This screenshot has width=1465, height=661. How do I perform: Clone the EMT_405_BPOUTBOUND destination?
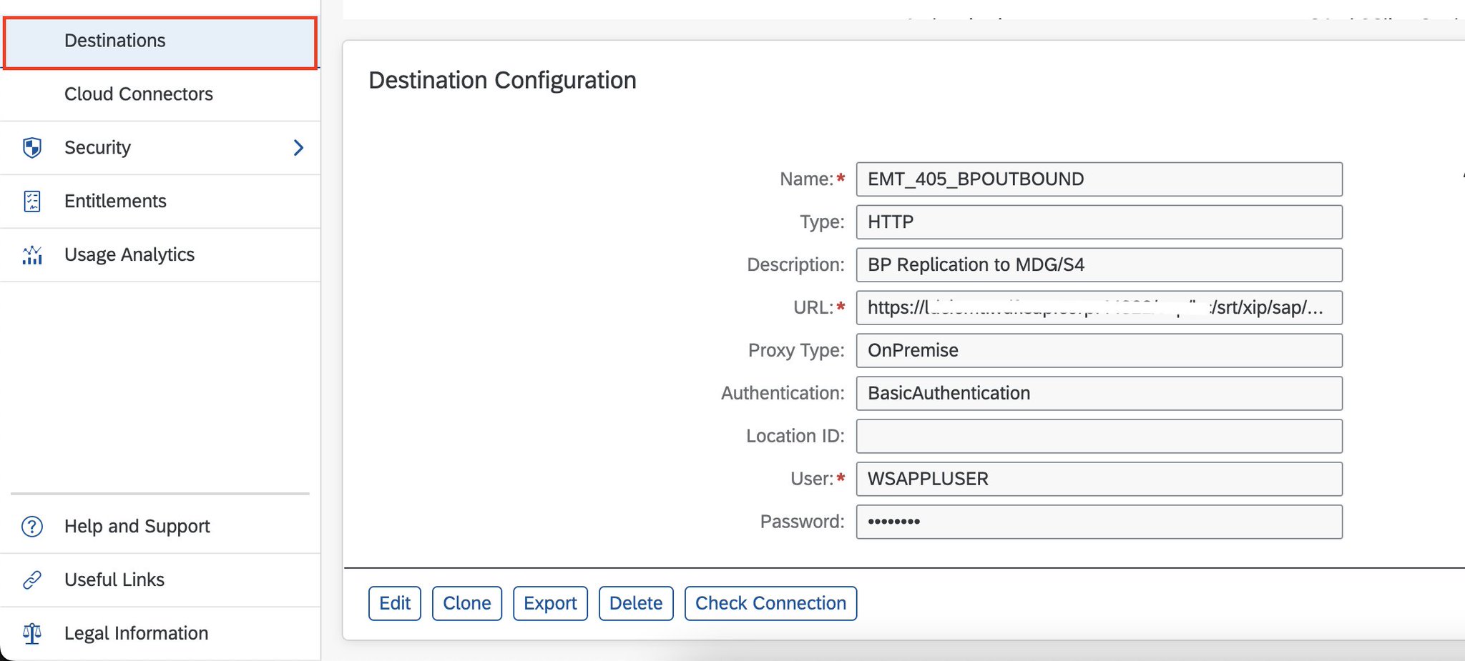pyautogui.click(x=466, y=602)
